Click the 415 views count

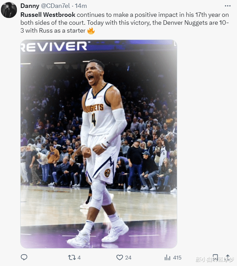click(177, 258)
